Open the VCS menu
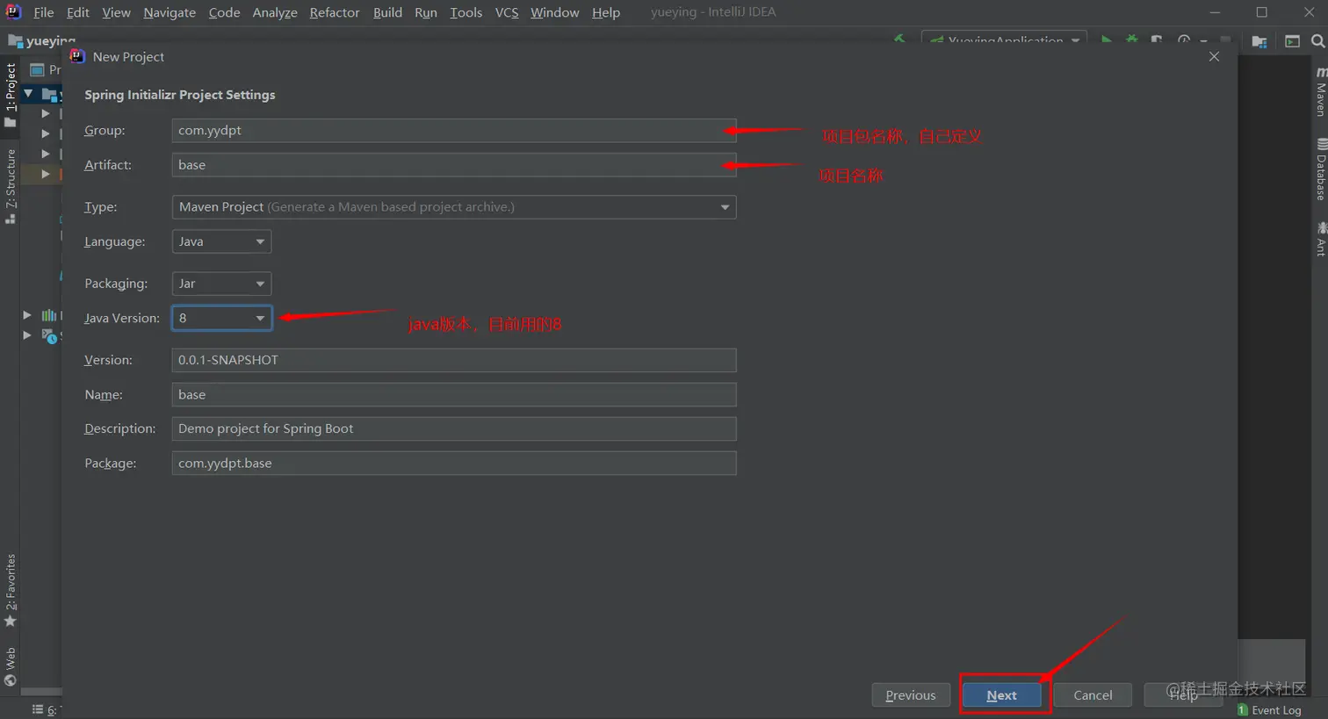 [507, 12]
